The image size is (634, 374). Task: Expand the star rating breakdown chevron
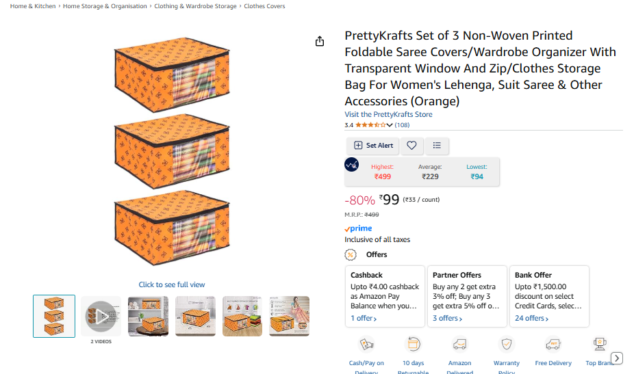(390, 125)
